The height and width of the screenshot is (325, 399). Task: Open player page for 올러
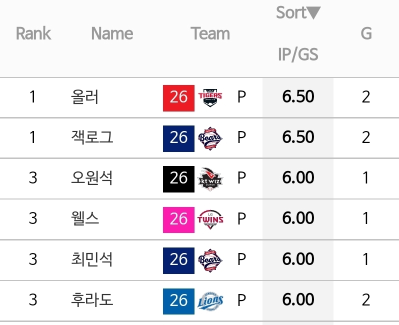(x=84, y=97)
